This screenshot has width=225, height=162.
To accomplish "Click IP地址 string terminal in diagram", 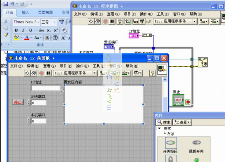I will 134,36.
